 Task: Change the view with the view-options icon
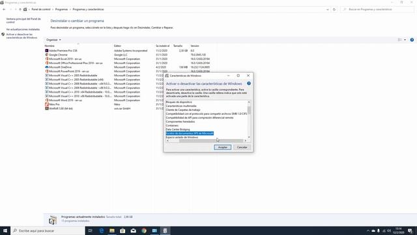[399, 40]
